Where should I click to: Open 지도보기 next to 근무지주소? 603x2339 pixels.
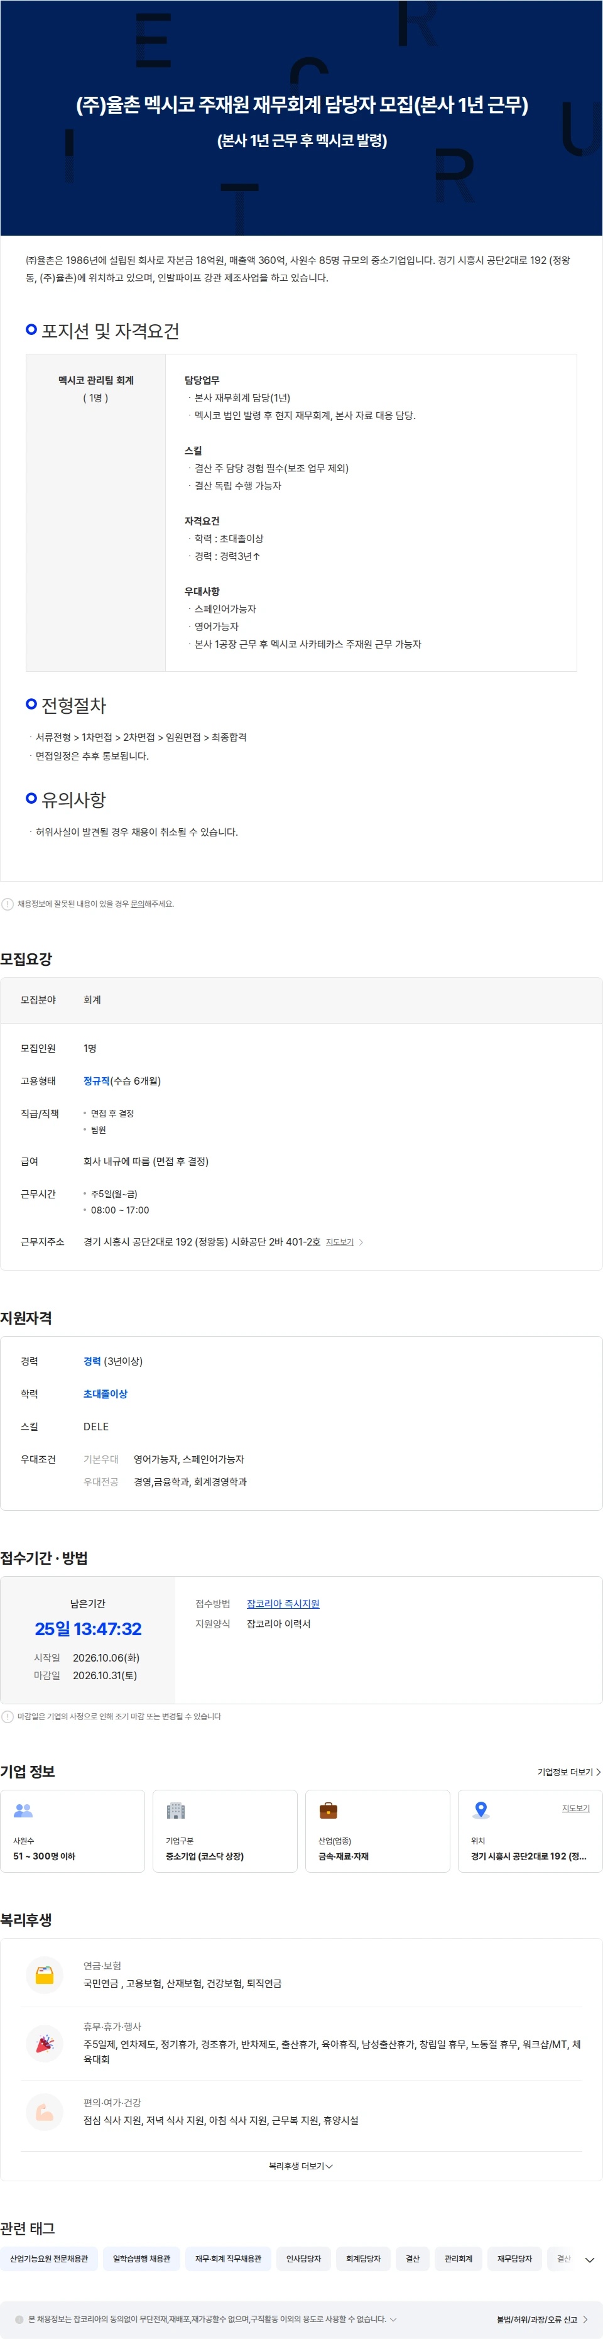click(340, 1242)
